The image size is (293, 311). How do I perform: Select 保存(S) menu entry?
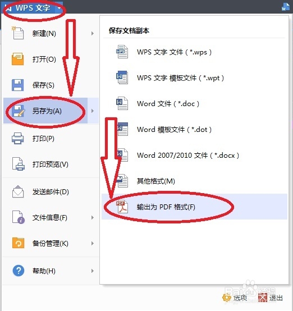click(x=51, y=85)
